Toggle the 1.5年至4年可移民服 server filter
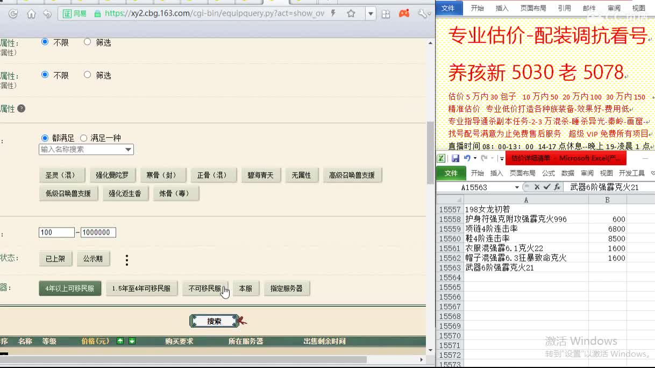The height and width of the screenshot is (368, 655). coord(141,288)
